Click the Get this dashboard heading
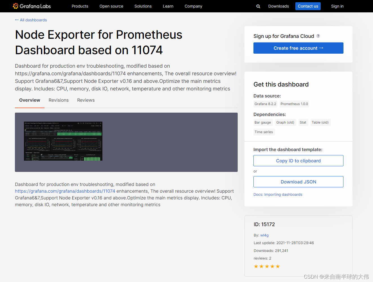 [x=281, y=84]
